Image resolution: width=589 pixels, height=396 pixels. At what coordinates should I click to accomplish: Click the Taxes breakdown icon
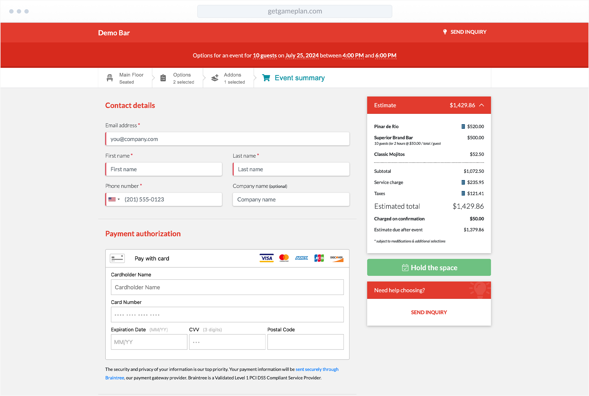[463, 193]
